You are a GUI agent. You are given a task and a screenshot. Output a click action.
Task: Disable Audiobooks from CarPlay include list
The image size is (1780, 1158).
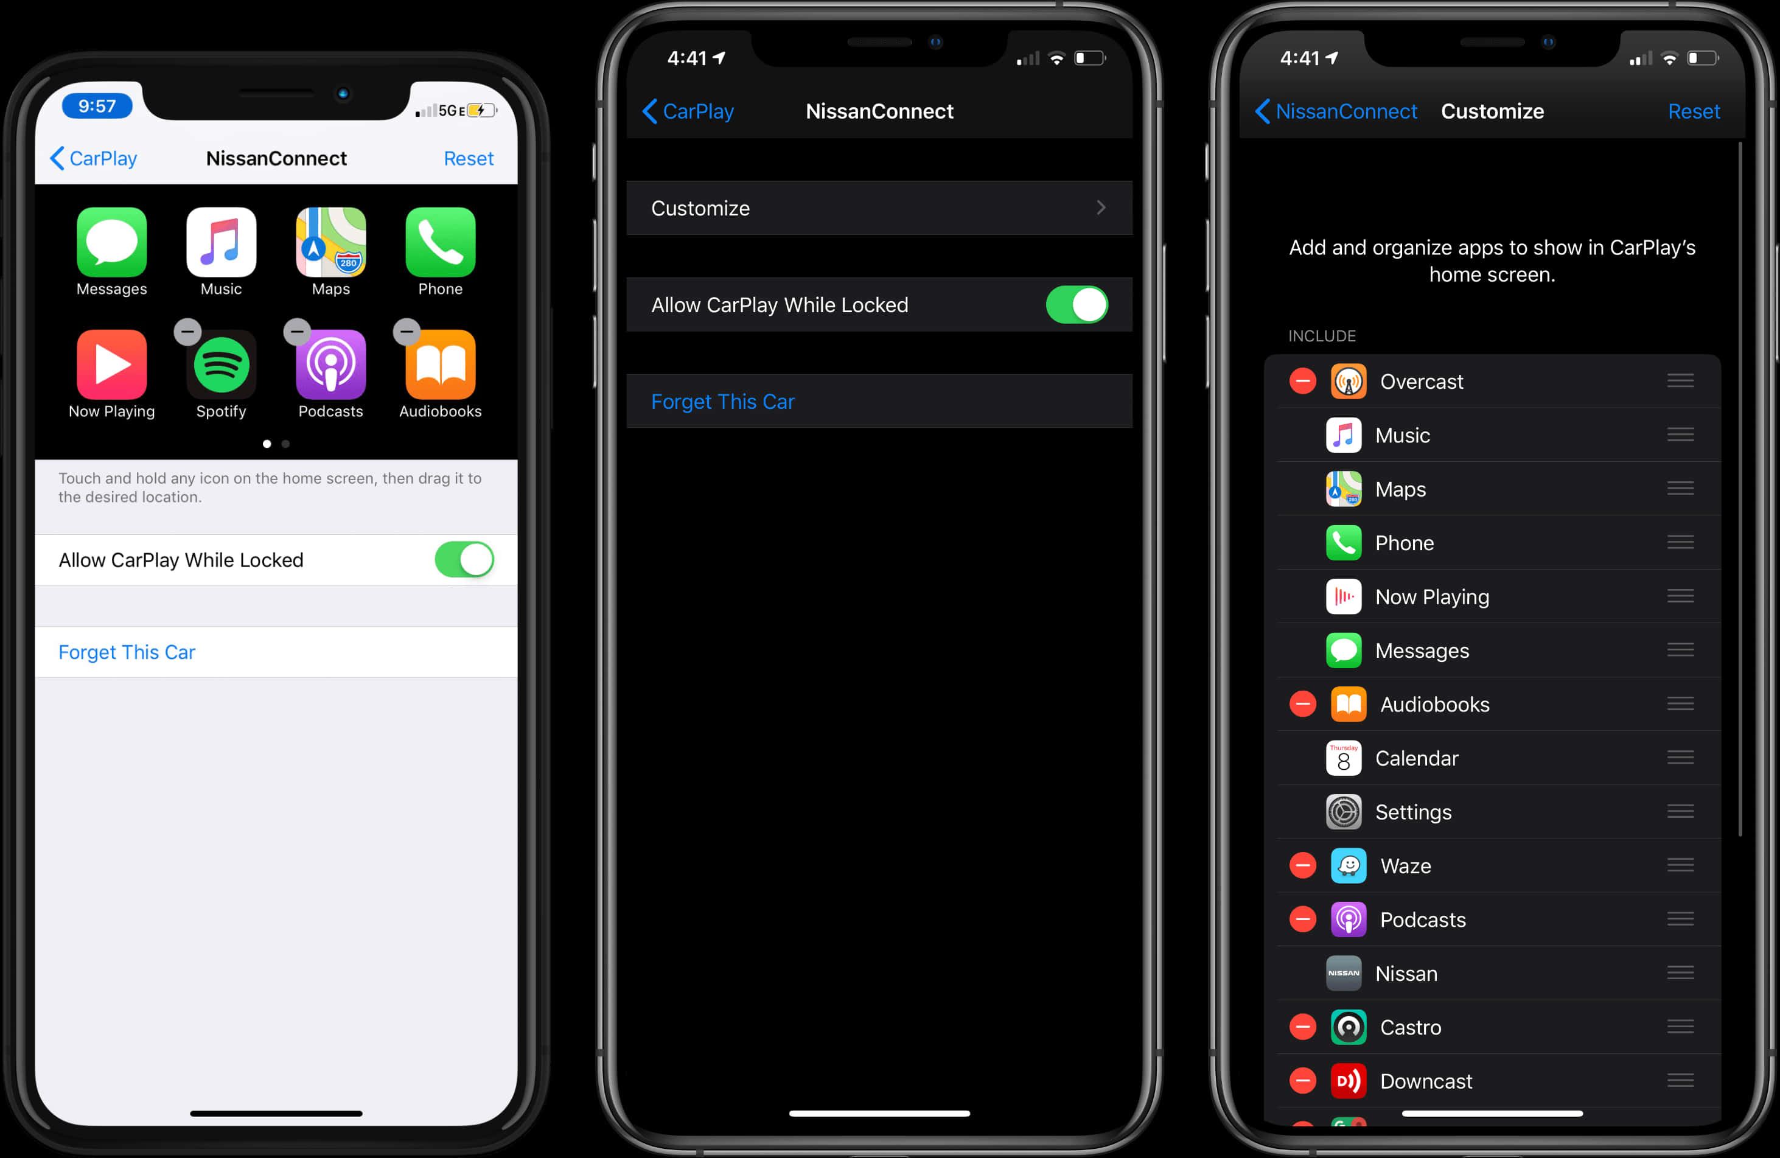tap(1299, 704)
